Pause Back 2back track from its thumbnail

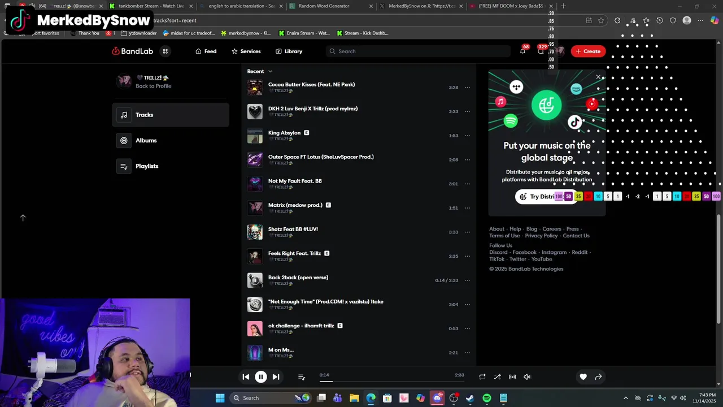click(255, 280)
